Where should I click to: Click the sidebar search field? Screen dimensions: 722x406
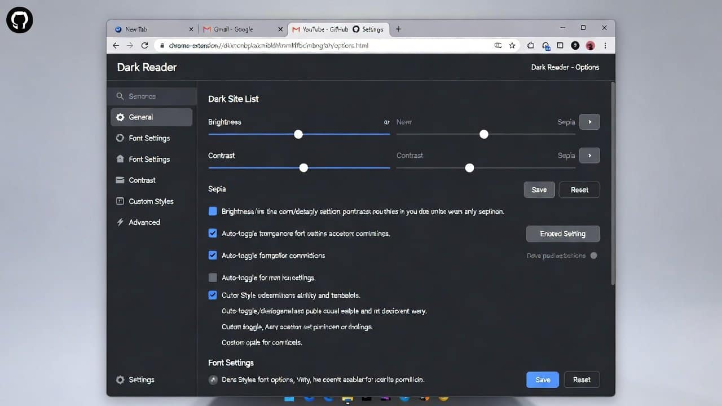(152, 96)
